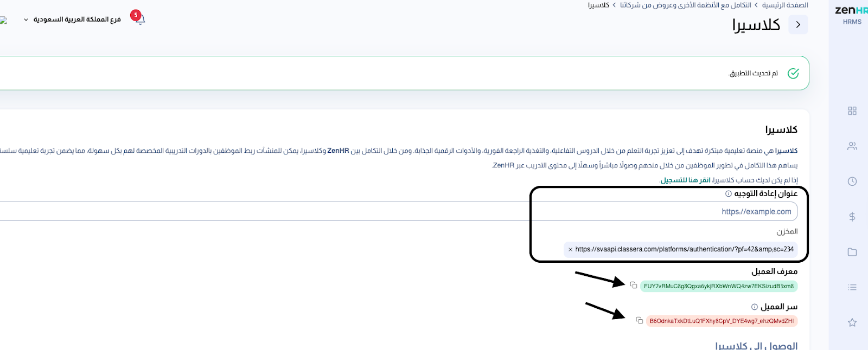
Task: Select the red client secret code
Action: point(722,321)
